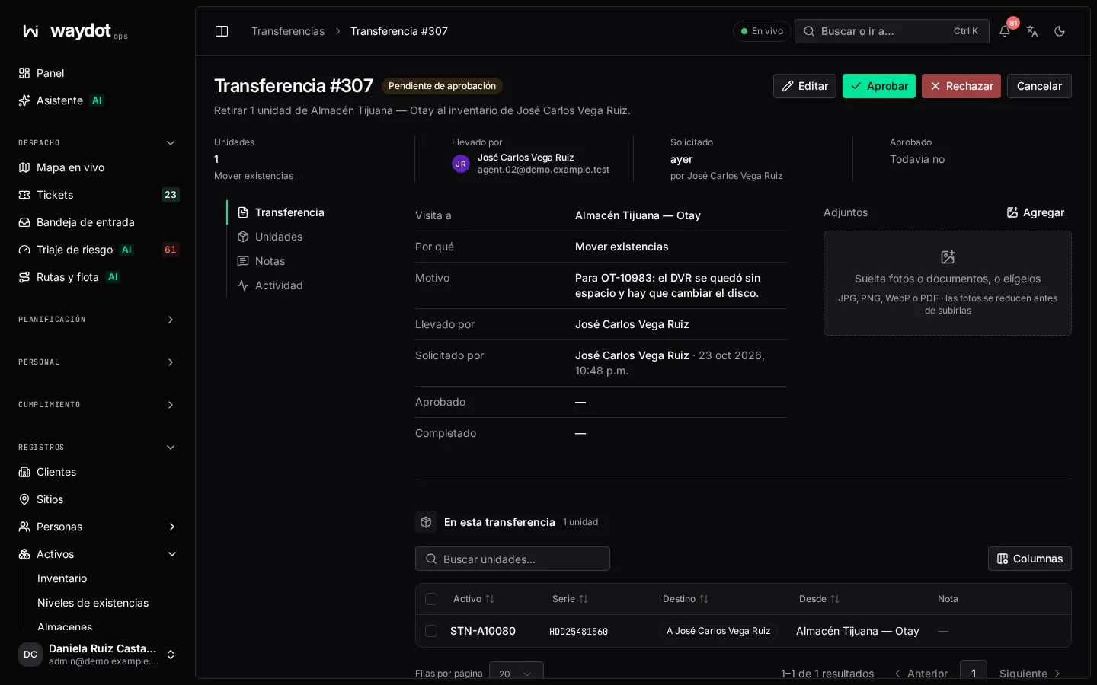Go to Transferencias breadcrumb
1097x685 pixels.
(288, 31)
